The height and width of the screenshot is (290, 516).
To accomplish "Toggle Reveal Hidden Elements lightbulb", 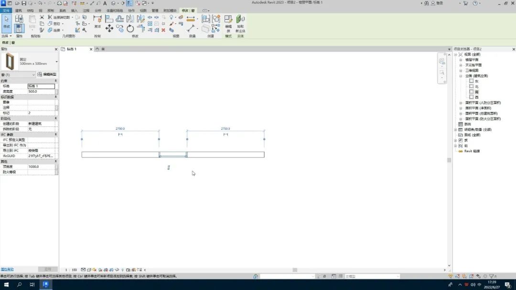I will (123, 270).
